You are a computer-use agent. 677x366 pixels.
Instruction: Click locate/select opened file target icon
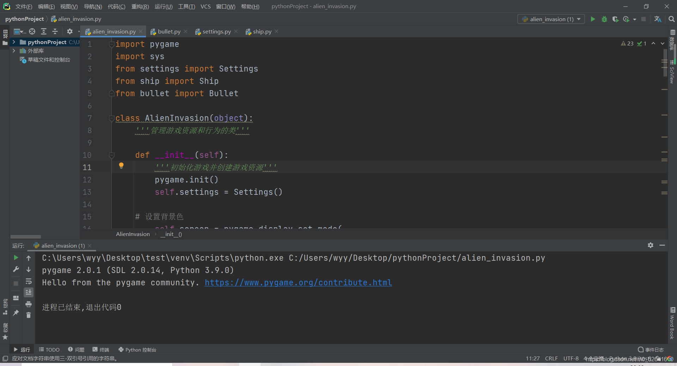tap(32, 31)
